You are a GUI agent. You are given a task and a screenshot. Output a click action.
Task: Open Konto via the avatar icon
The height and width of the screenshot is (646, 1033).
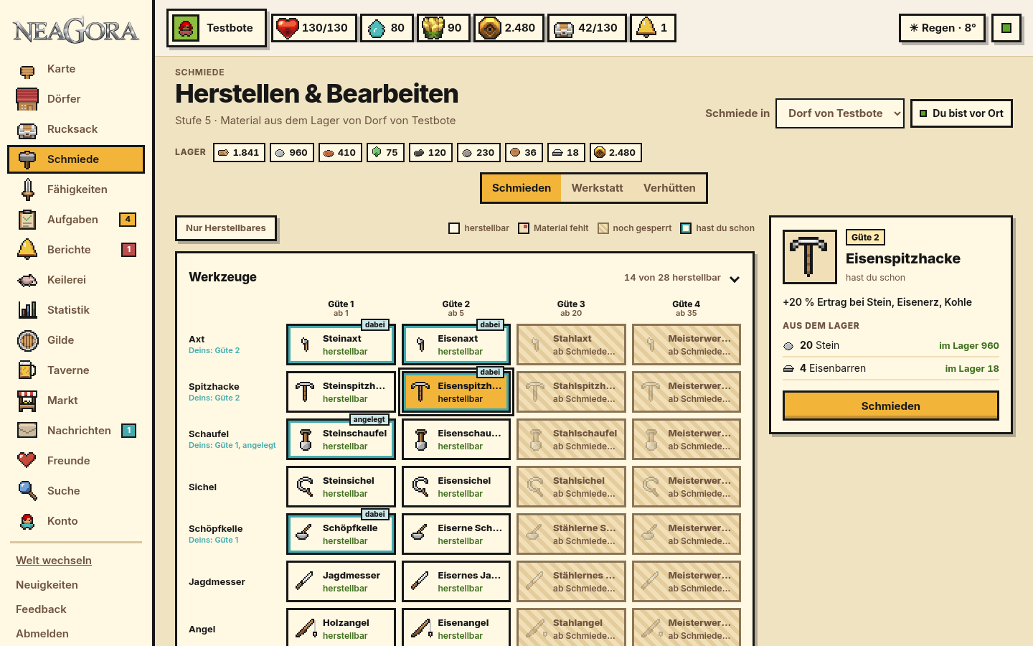[x=27, y=521]
